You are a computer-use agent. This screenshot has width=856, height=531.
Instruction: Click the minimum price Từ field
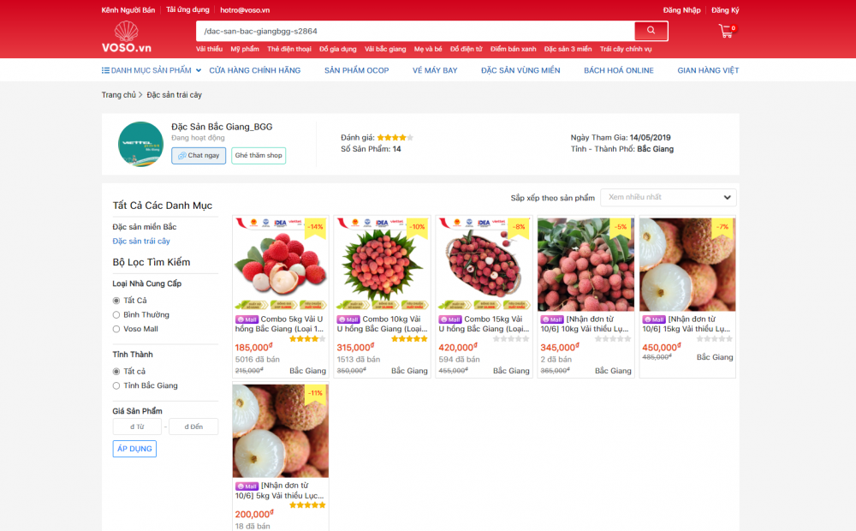(137, 427)
